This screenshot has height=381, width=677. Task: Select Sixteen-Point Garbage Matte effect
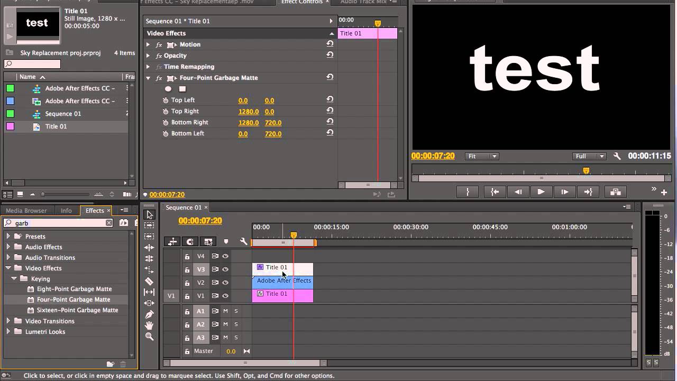[77, 310]
